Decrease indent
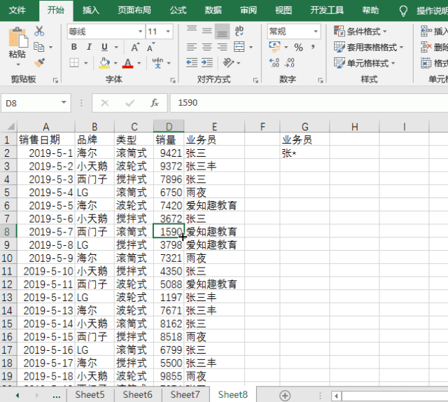 pos(192,62)
